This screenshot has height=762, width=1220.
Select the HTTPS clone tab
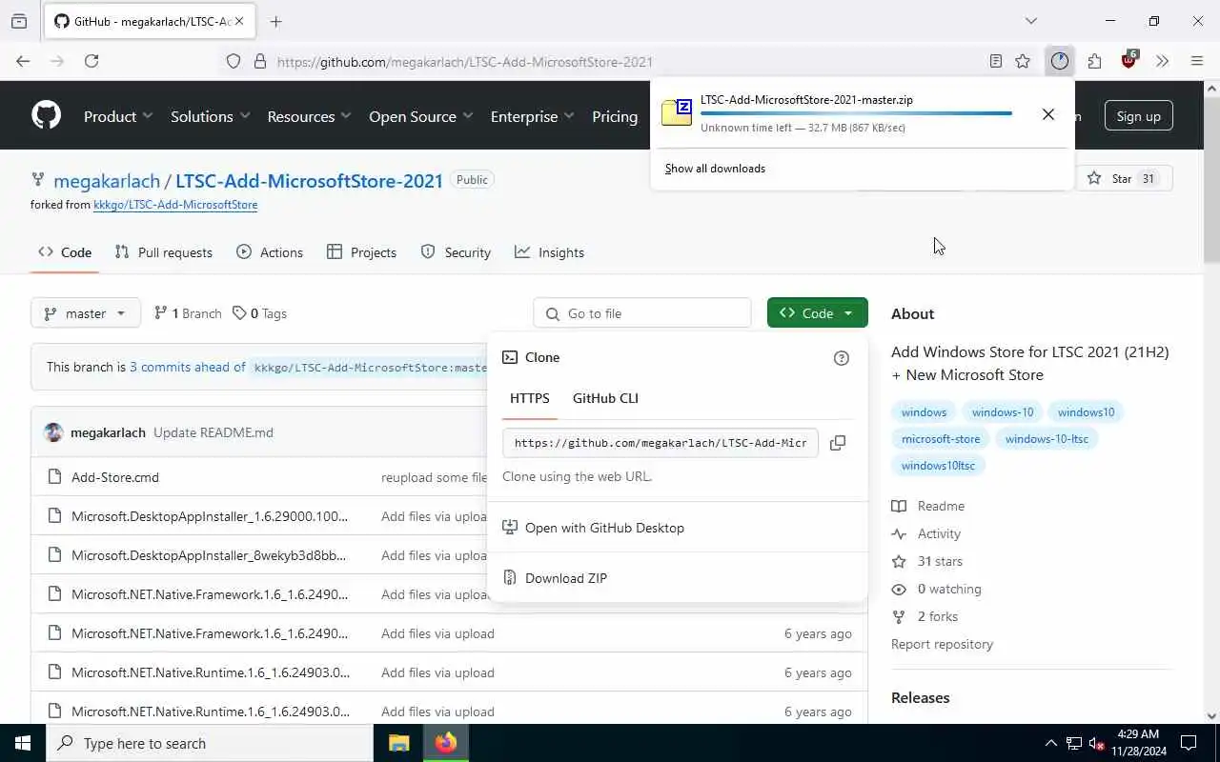coord(530,398)
